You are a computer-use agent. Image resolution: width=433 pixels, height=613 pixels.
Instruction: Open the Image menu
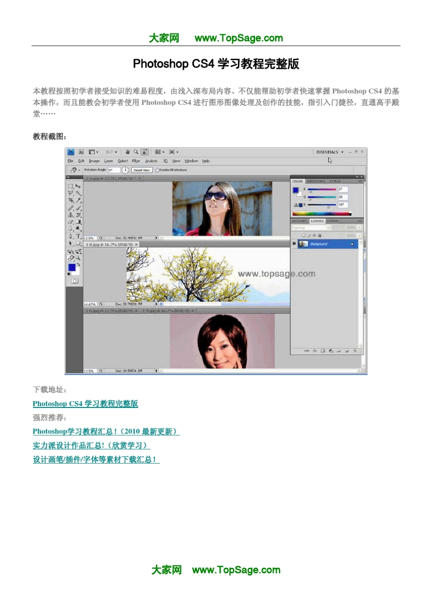94,161
